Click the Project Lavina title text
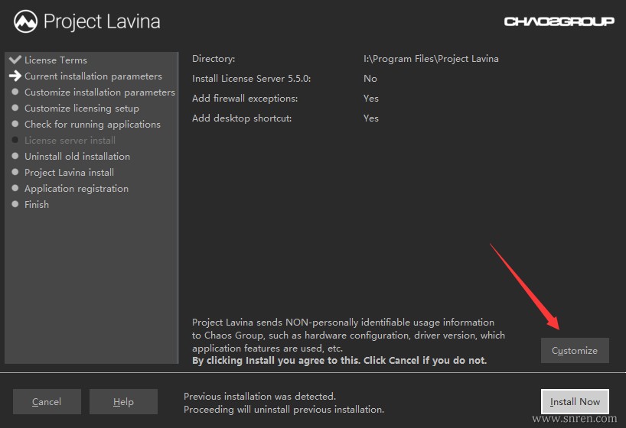The height and width of the screenshot is (428, 626). (102, 21)
